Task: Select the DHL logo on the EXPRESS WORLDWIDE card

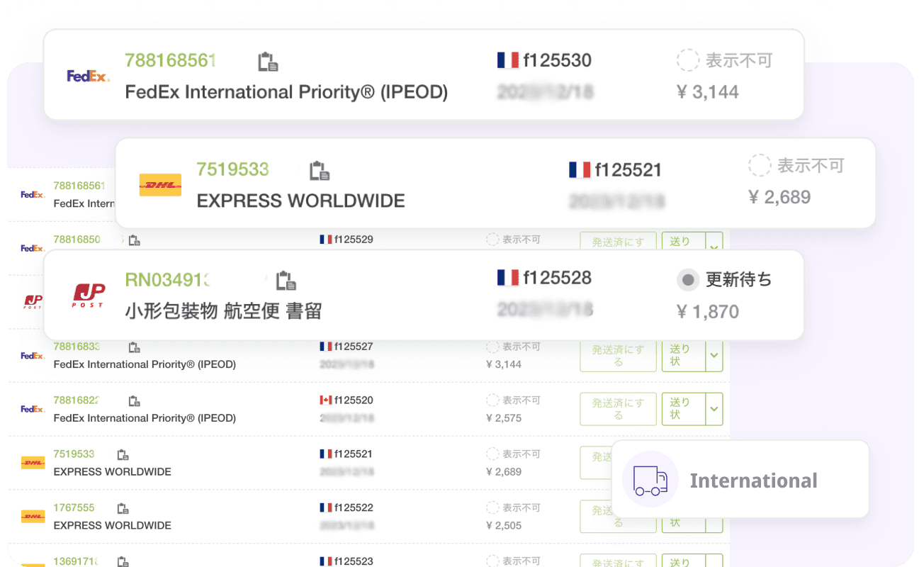Action: point(160,184)
